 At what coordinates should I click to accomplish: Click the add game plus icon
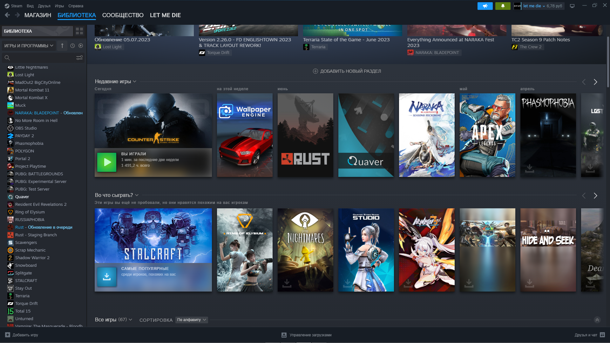pos(8,335)
